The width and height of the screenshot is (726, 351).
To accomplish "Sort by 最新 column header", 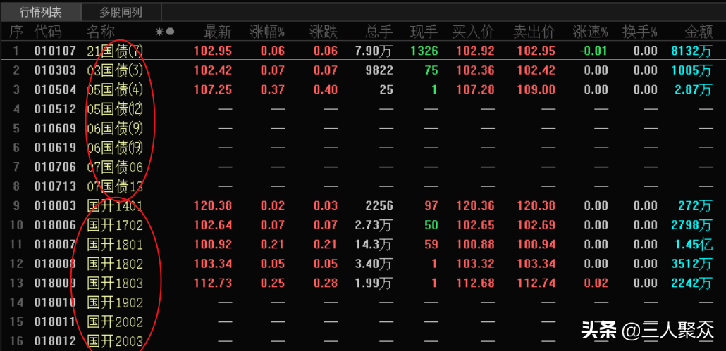I will click(217, 32).
